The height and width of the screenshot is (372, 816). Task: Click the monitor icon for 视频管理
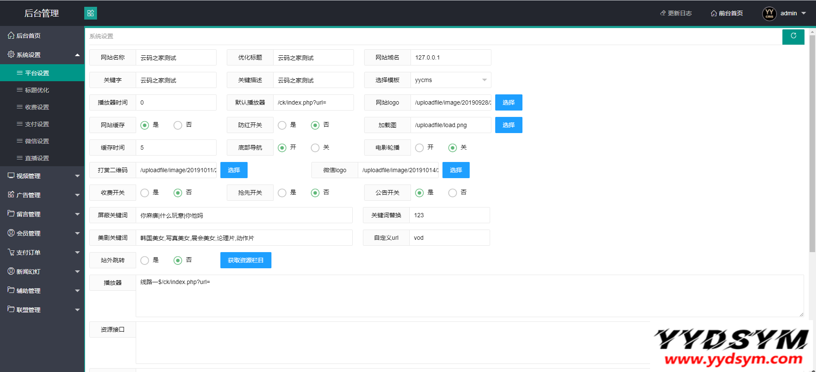tap(11, 176)
